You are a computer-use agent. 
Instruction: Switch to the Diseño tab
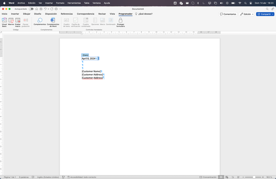38,14
